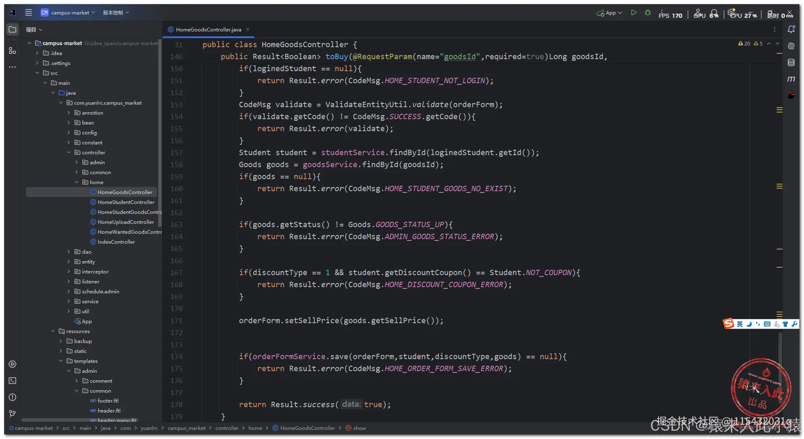This screenshot has height=439, width=804.
Task: Open the AI Assistant spiral icon
Action: point(791,46)
